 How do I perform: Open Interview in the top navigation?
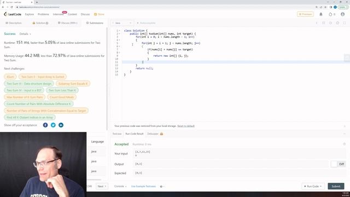[59, 14]
